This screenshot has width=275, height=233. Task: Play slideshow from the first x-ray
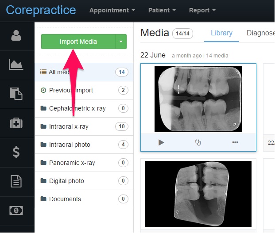(161, 142)
